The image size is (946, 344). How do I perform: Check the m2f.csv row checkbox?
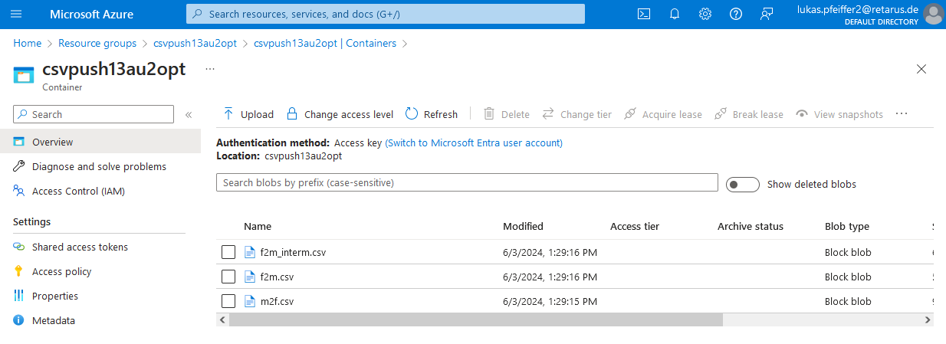coord(228,301)
